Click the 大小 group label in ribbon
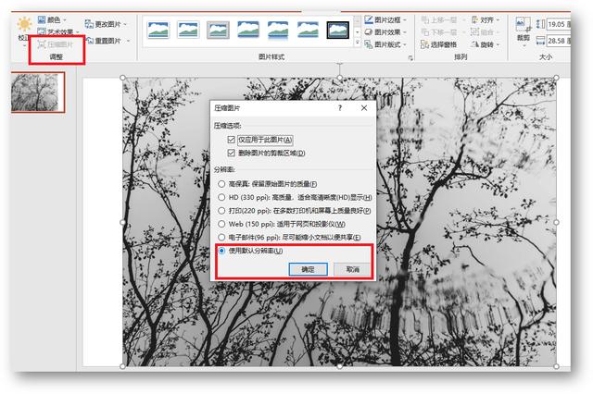Screen dimensions: 593x394 click(x=546, y=57)
